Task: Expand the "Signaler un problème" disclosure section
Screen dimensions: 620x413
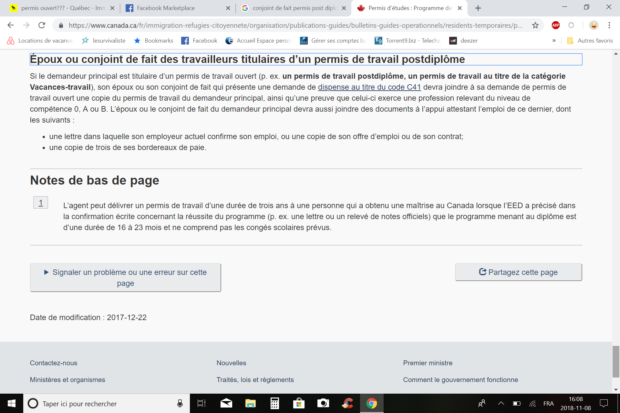Action: click(x=125, y=277)
